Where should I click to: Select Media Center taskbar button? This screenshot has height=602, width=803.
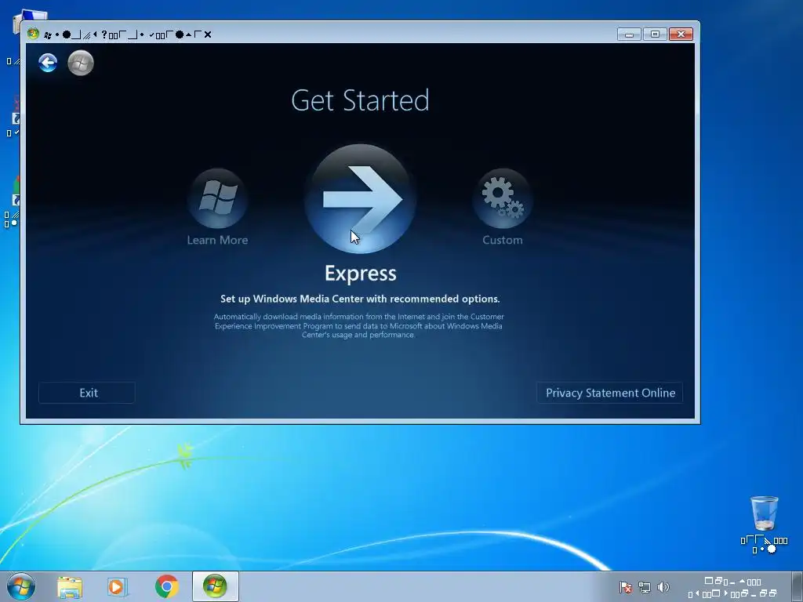(x=215, y=586)
